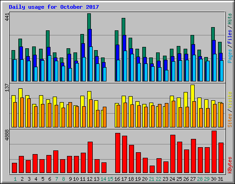Click the orange Sites bar for day 24
This screenshot has width=235, height=184.
(173, 114)
